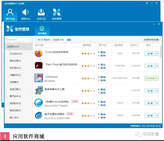
Task: Click the 电子签章安装程序 app icon
Action: coord(39,115)
